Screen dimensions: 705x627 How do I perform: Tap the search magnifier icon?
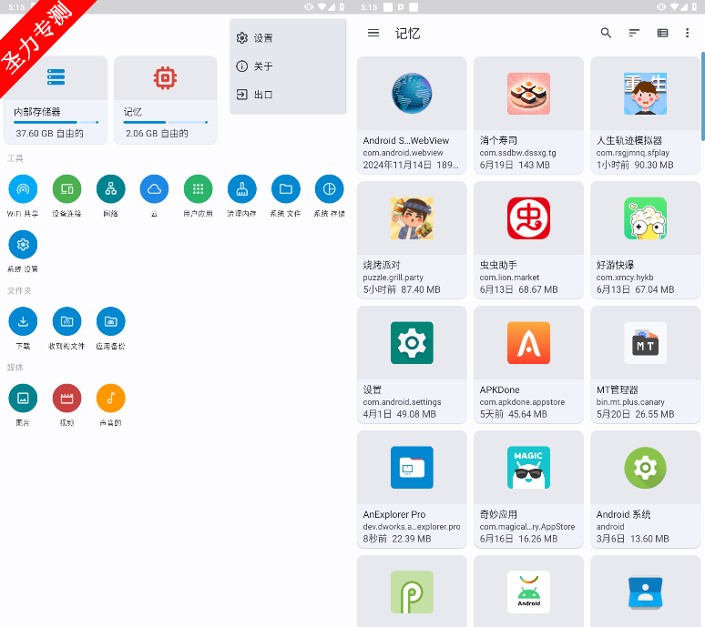pos(606,33)
